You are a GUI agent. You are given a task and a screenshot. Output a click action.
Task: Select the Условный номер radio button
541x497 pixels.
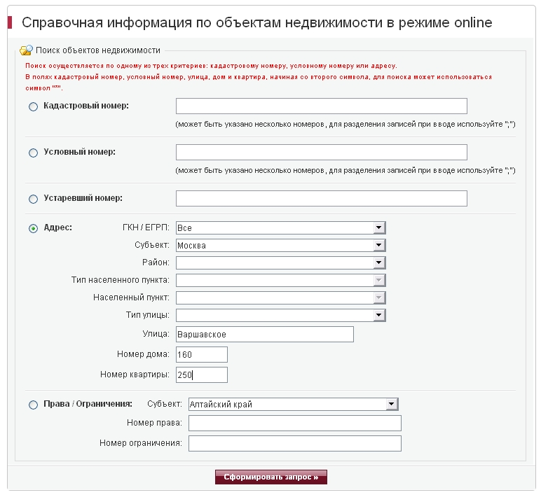click(33, 153)
